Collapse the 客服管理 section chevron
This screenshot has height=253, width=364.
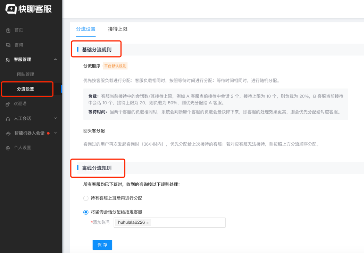55,59
